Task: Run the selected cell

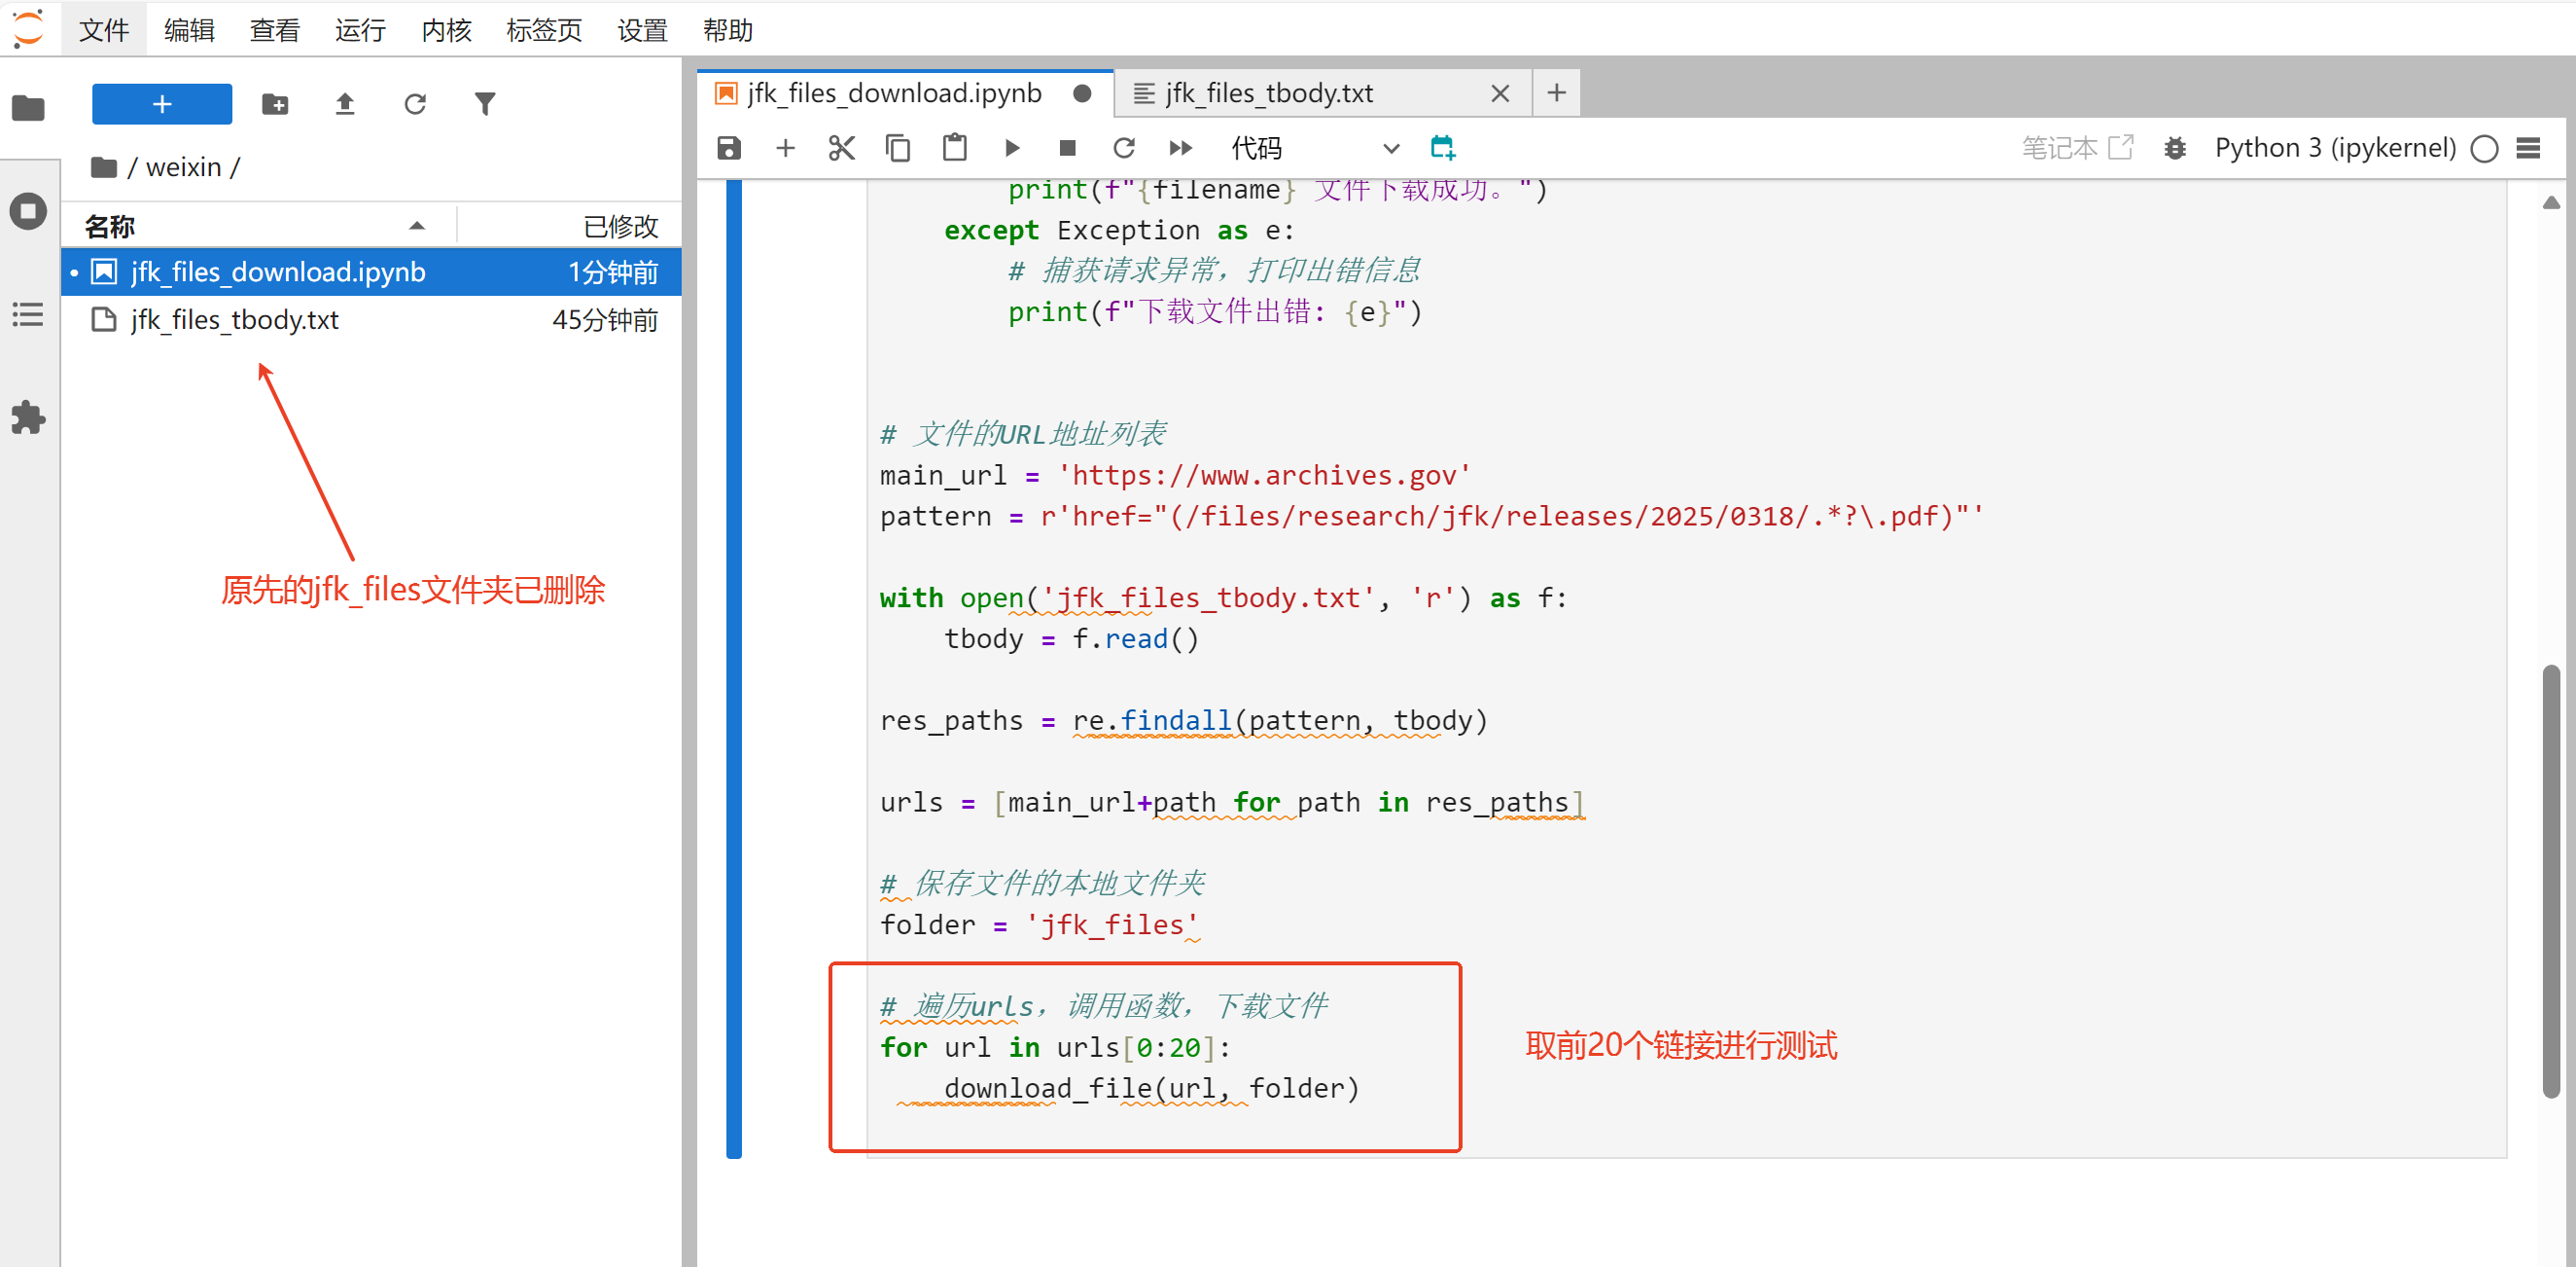Action: pos(1011,148)
